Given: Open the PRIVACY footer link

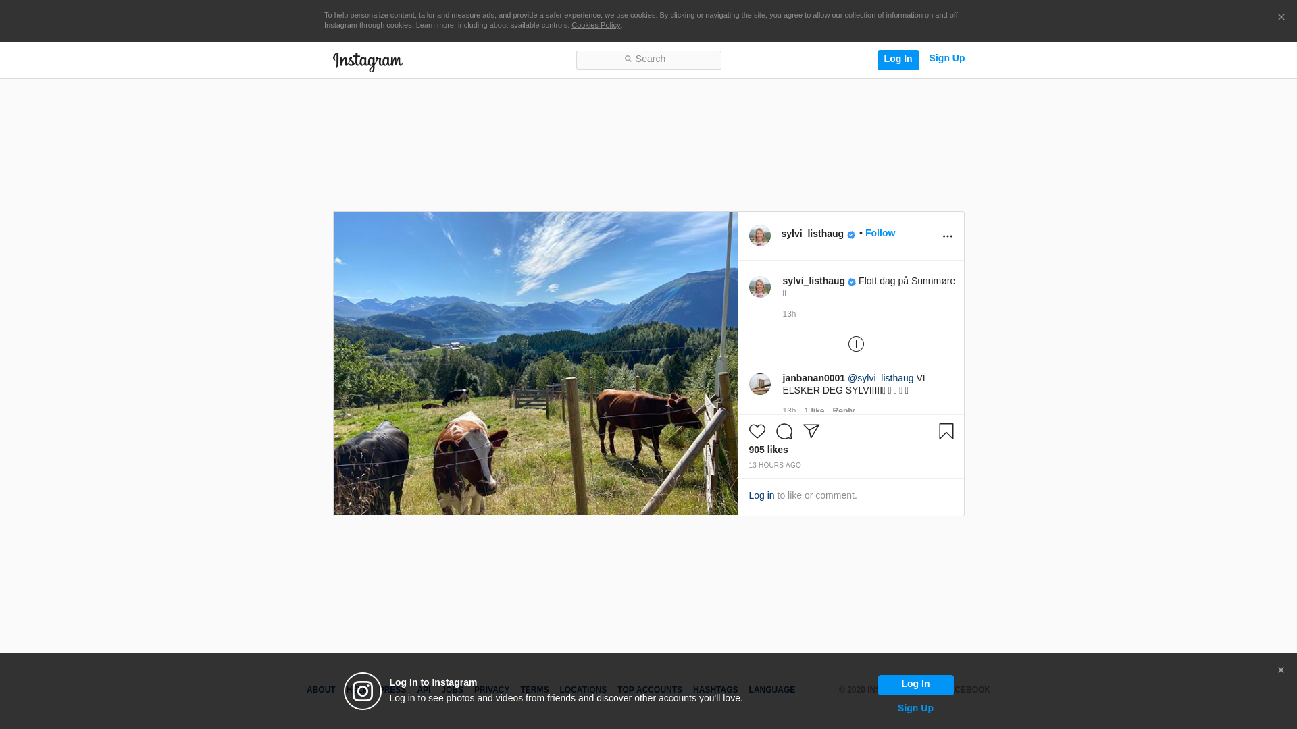Looking at the screenshot, I should (492, 690).
